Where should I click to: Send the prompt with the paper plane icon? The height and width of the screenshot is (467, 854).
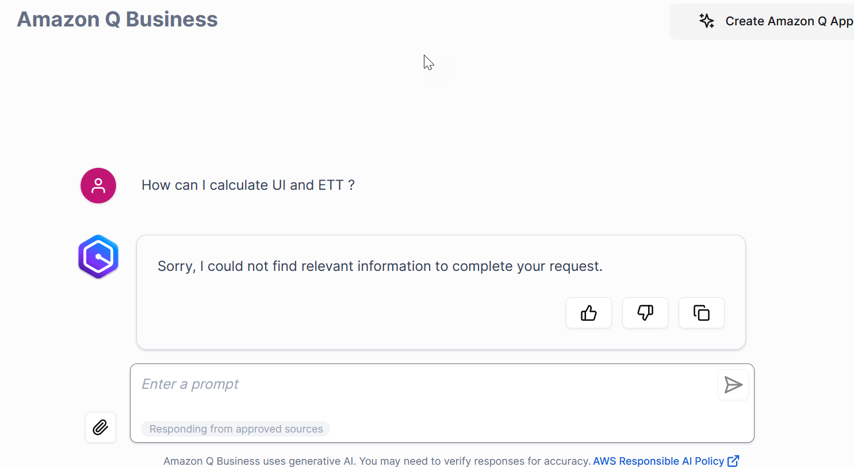tap(733, 385)
